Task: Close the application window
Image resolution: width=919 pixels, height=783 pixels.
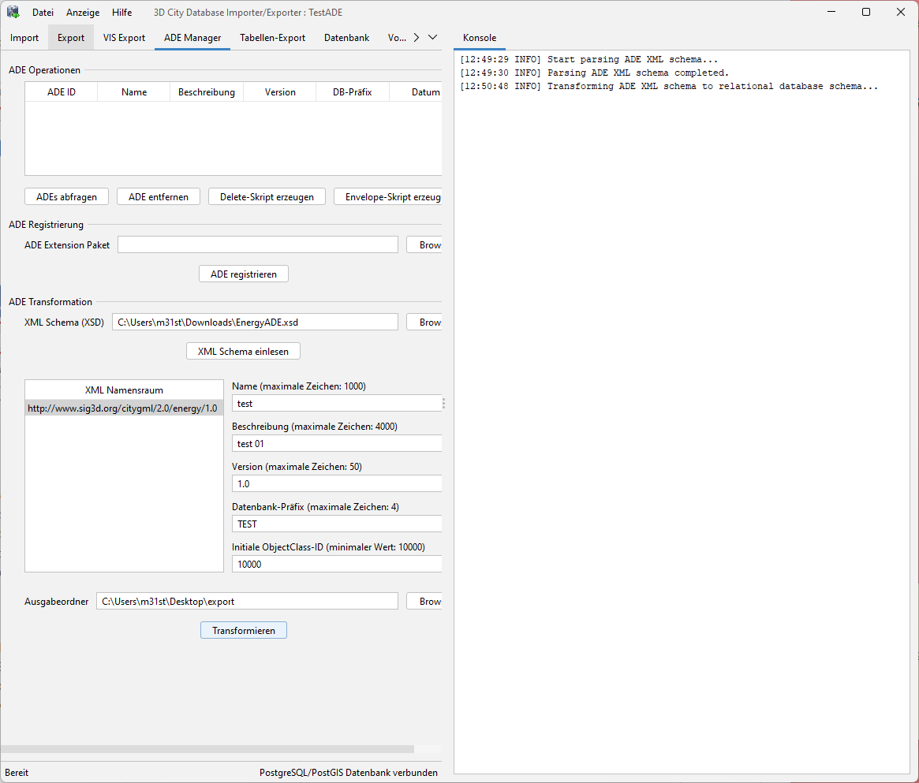Action: 901,13
